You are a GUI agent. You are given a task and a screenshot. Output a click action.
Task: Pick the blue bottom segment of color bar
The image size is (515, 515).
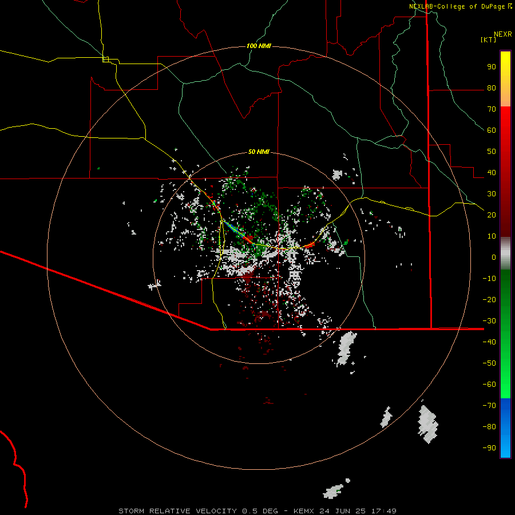point(505,428)
